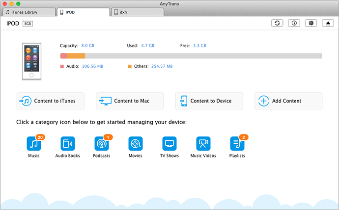339x210 pixels.
Task: Click the Music Videos label text
Action: [203, 156]
